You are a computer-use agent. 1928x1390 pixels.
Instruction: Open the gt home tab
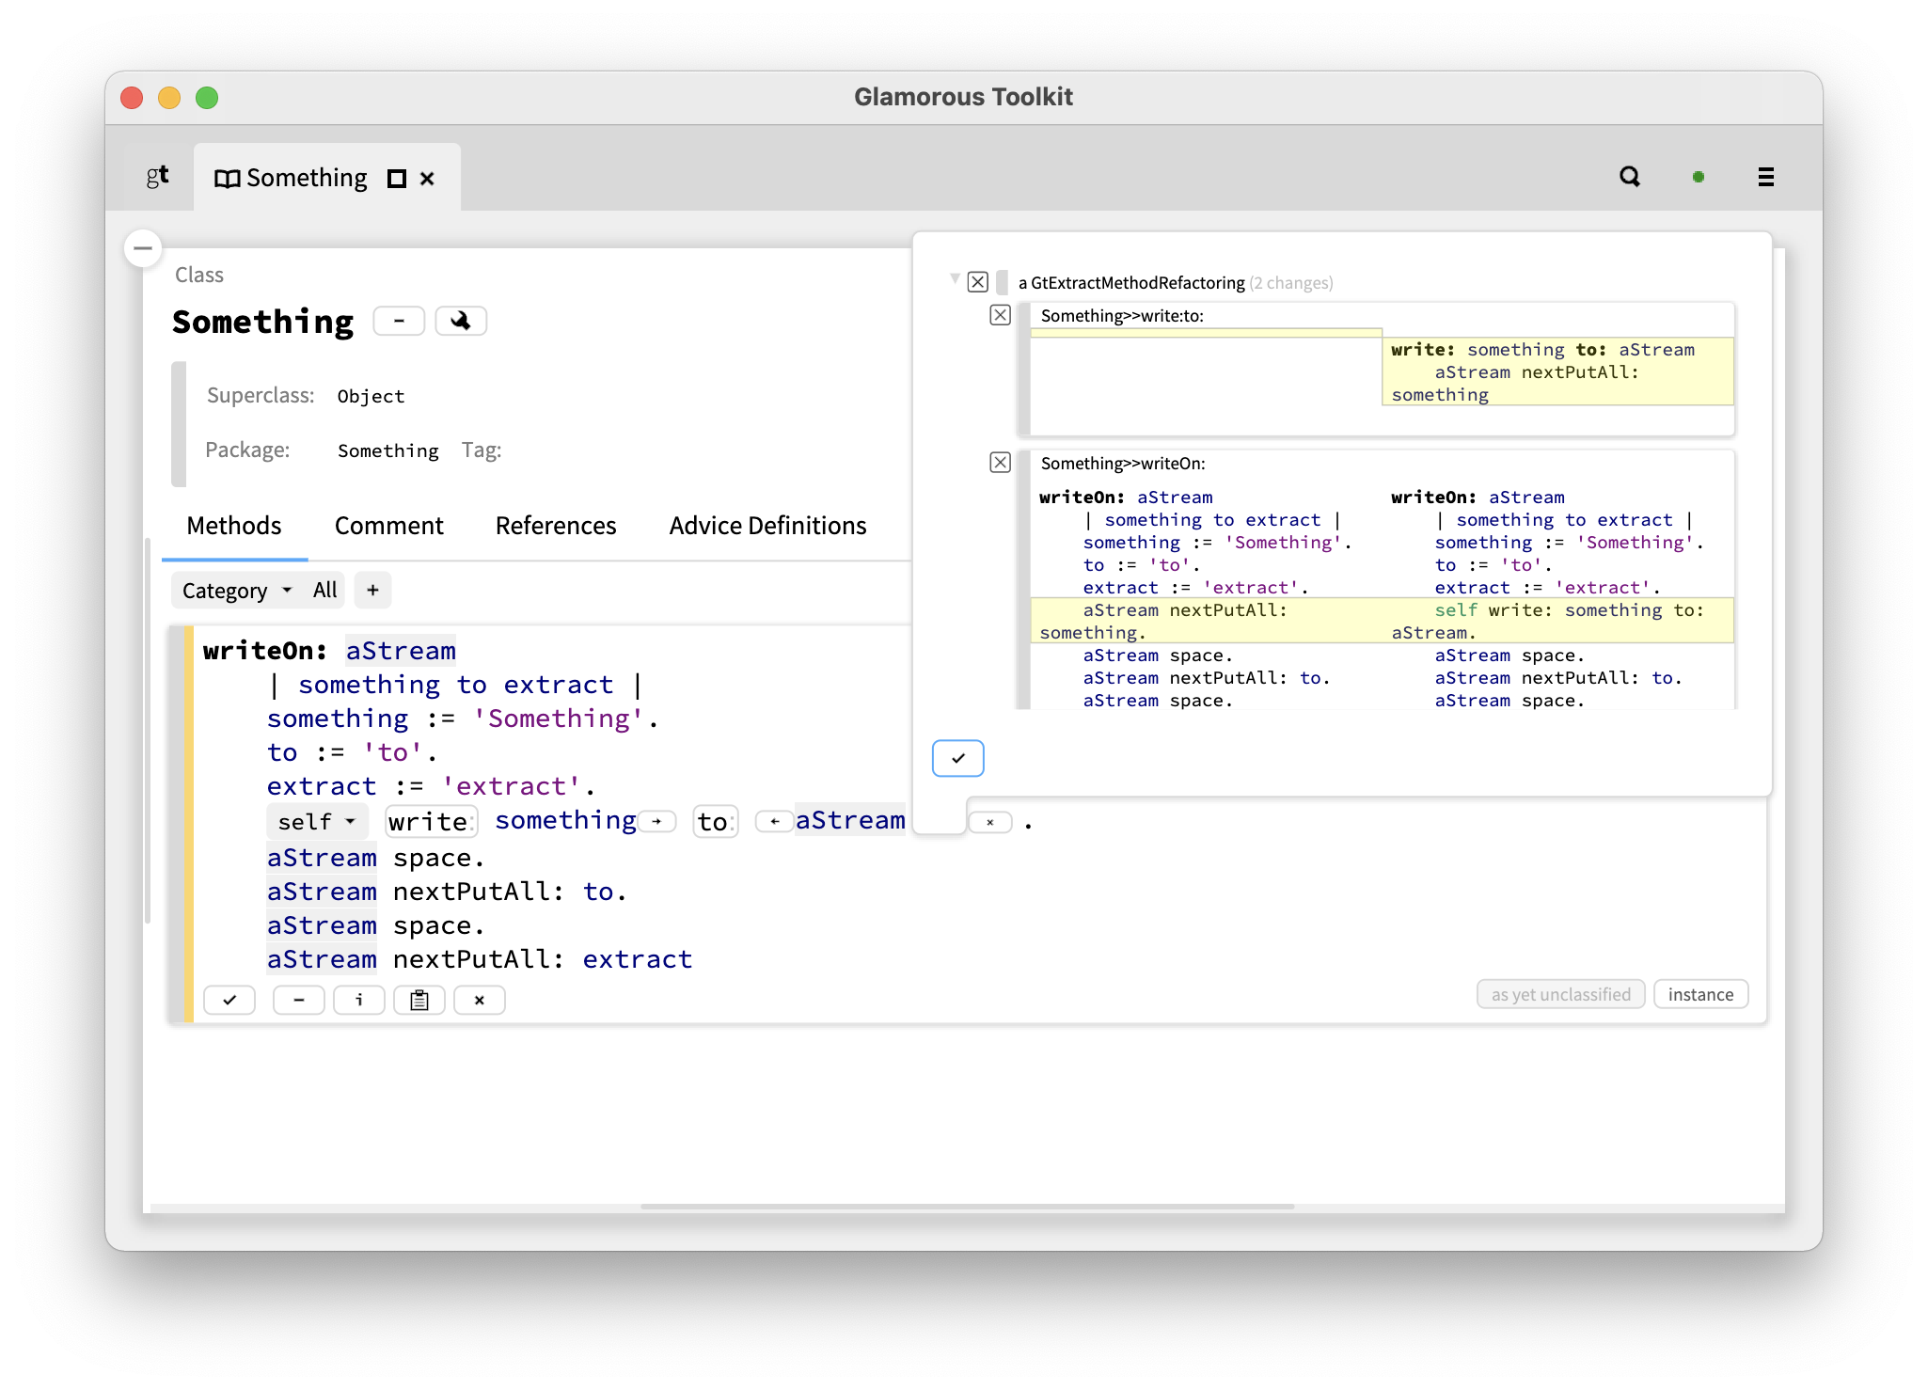[x=157, y=177]
